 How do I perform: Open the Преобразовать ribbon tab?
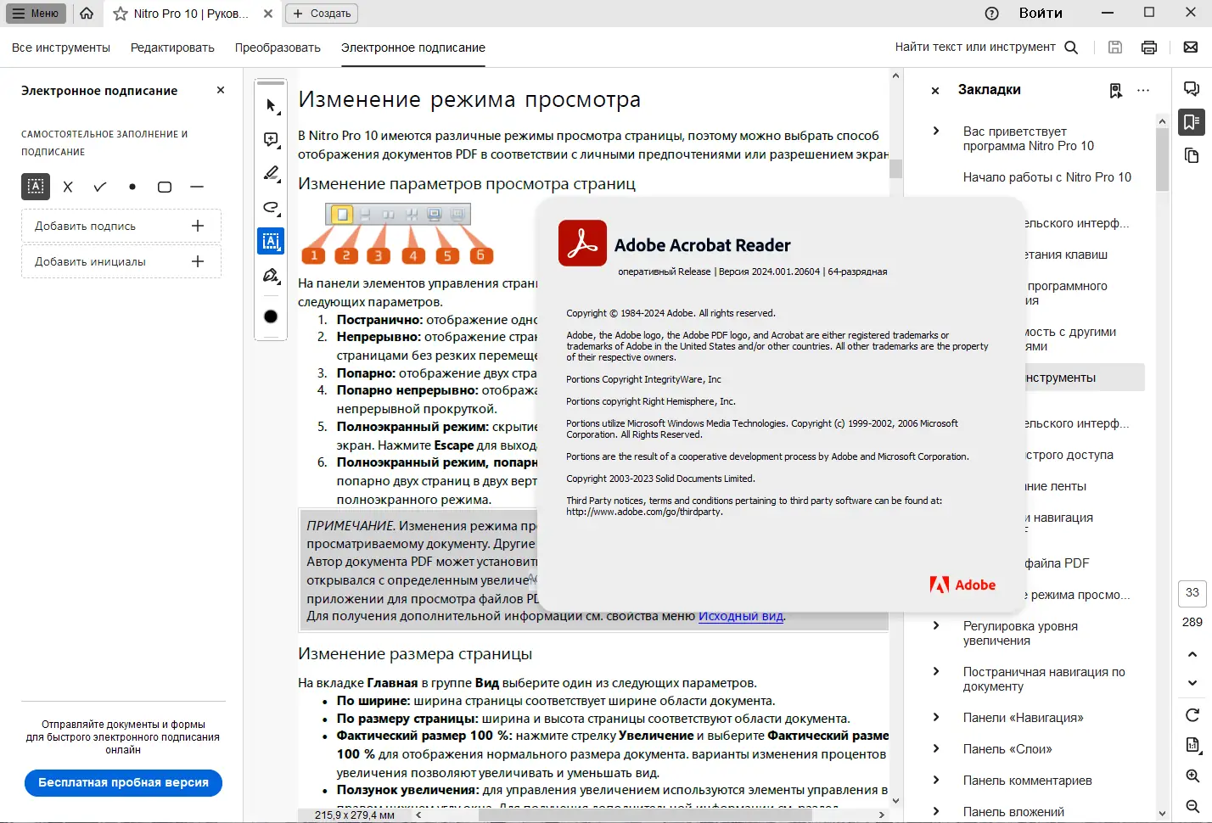click(x=277, y=48)
